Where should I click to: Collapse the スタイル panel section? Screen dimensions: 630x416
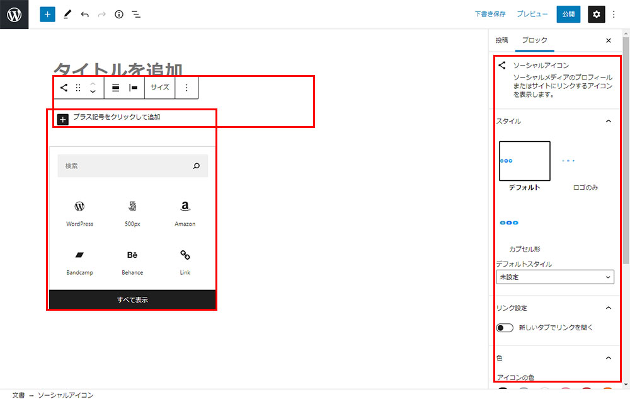tap(608, 121)
